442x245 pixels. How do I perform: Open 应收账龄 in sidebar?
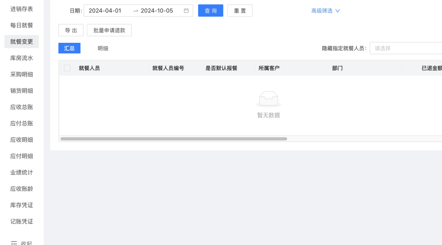tap(22, 189)
